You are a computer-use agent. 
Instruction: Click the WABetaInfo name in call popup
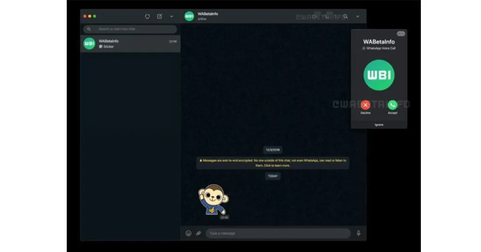click(379, 42)
